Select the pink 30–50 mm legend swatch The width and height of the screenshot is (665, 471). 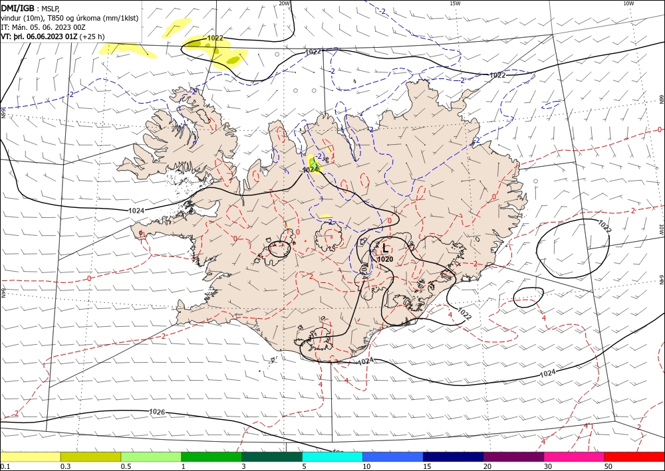pos(575,456)
